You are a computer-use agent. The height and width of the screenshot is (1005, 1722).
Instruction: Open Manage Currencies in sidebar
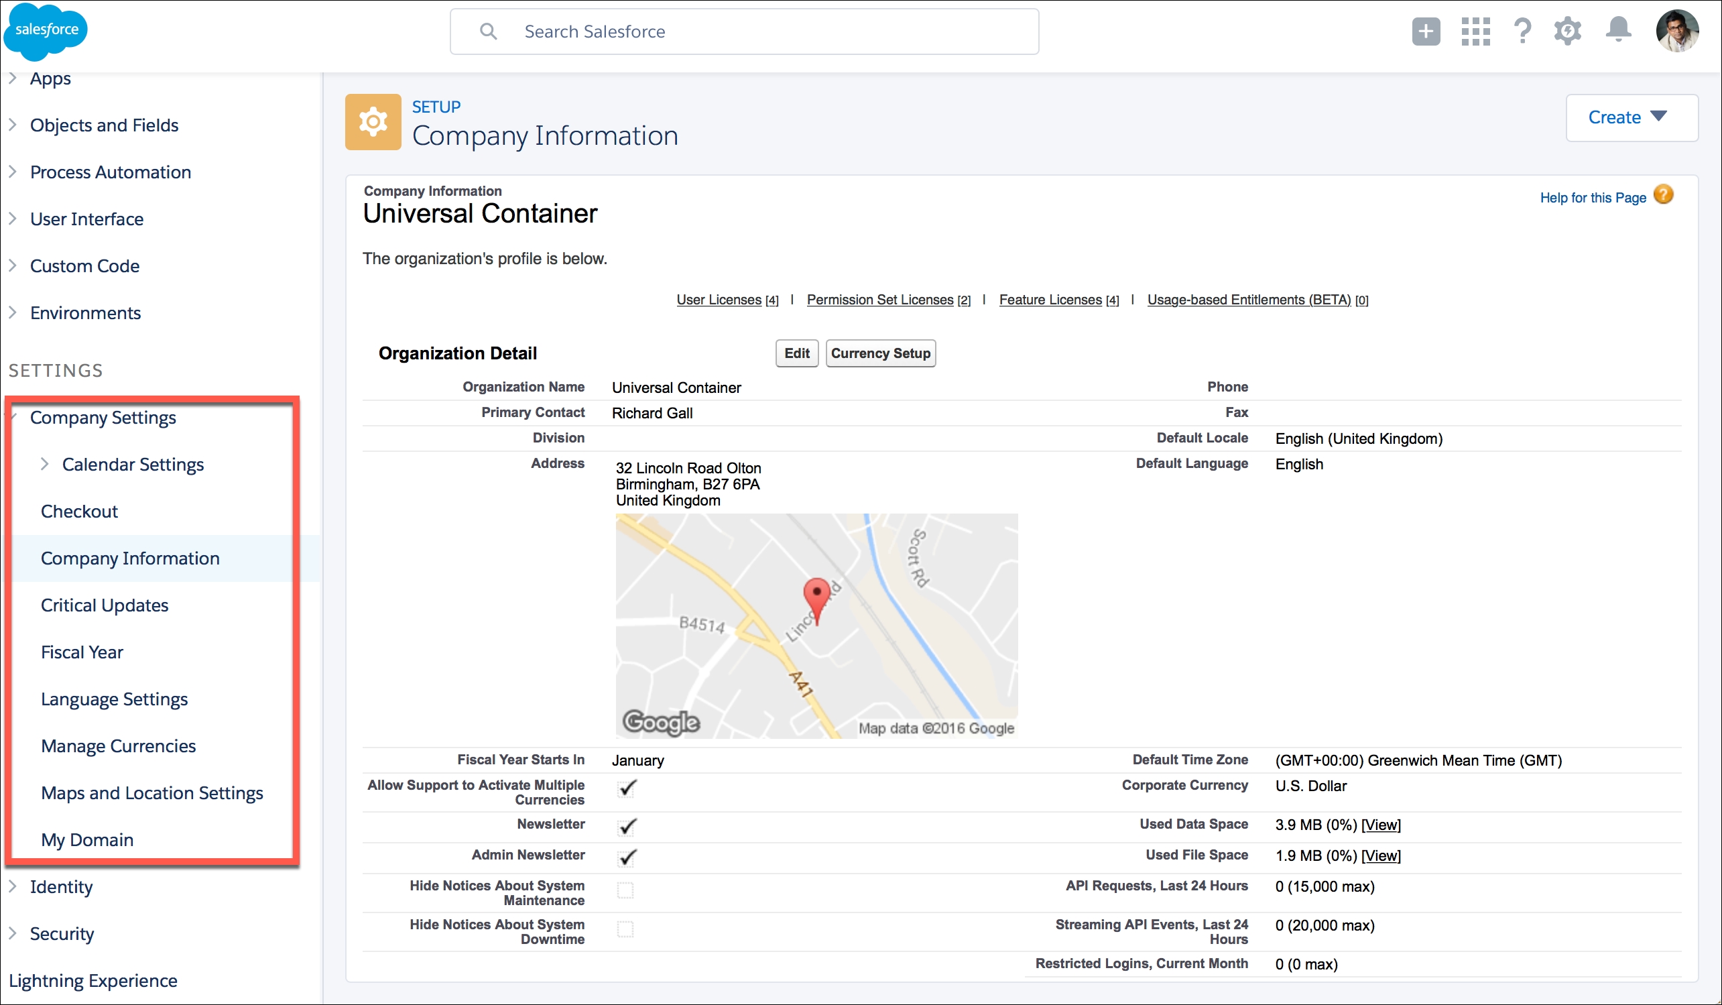pos(118,747)
